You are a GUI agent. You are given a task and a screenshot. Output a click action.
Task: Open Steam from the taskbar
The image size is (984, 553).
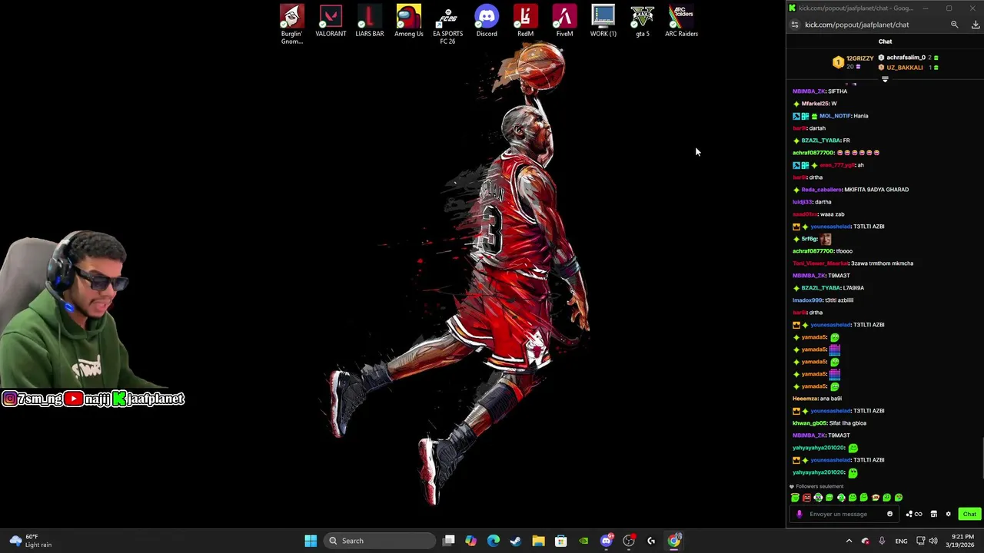point(516,541)
